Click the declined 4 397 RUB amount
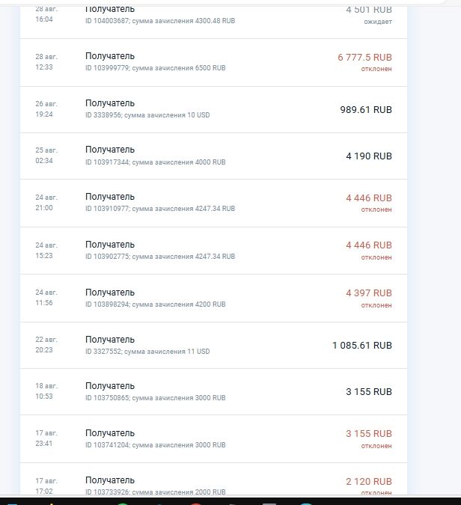Image resolution: width=461 pixels, height=505 pixels. coord(368,293)
